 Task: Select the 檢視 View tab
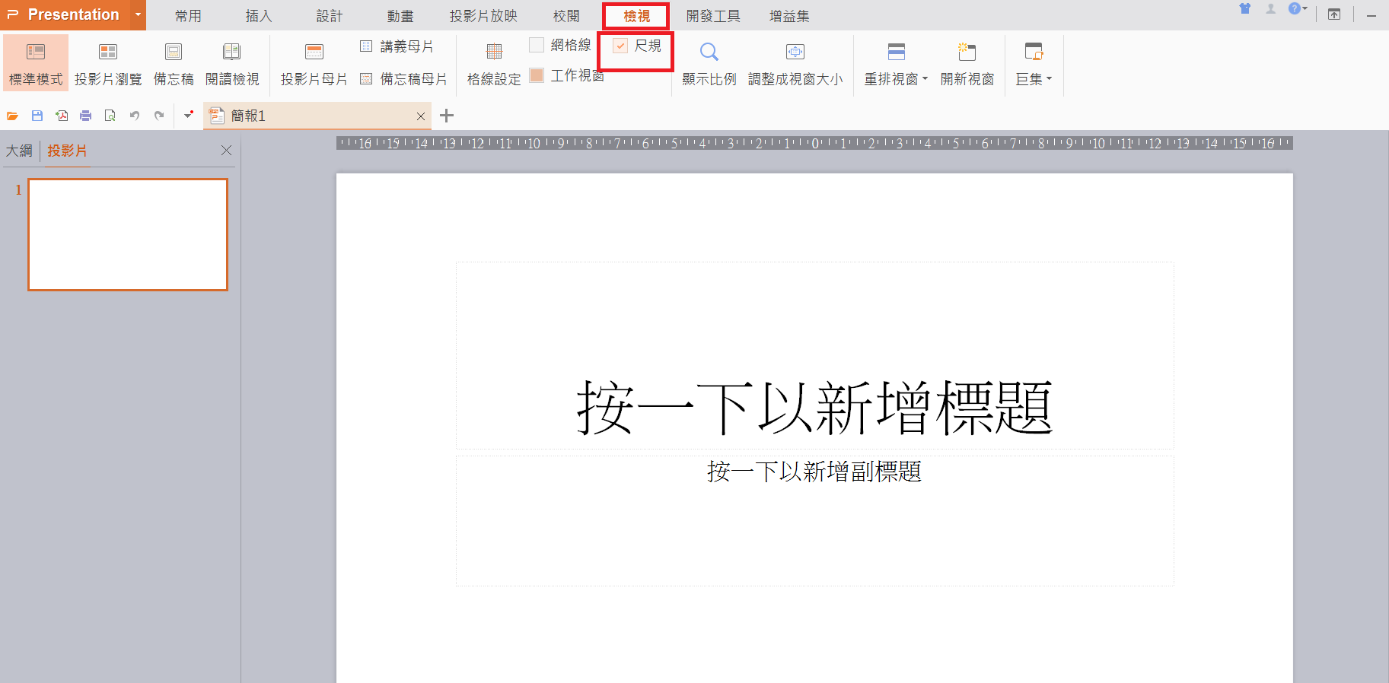click(x=636, y=16)
